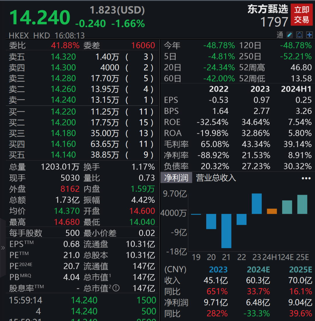Select the 卖三 ask price 14.280
Screen dimensions: 315x321
[63, 78]
